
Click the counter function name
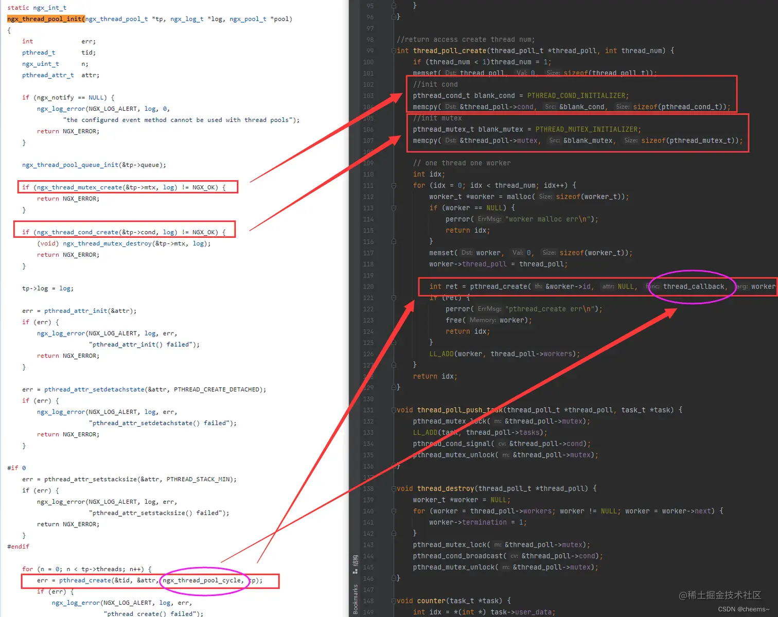coord(431,601)
